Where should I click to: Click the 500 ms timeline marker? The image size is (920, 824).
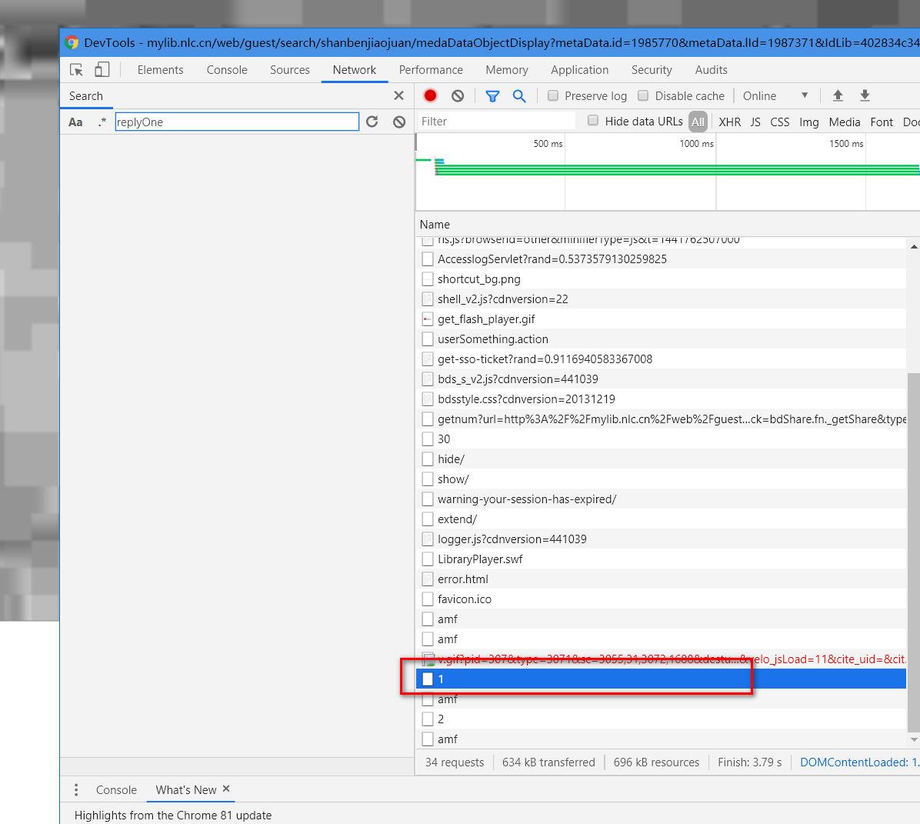click(x=548, y=143)
